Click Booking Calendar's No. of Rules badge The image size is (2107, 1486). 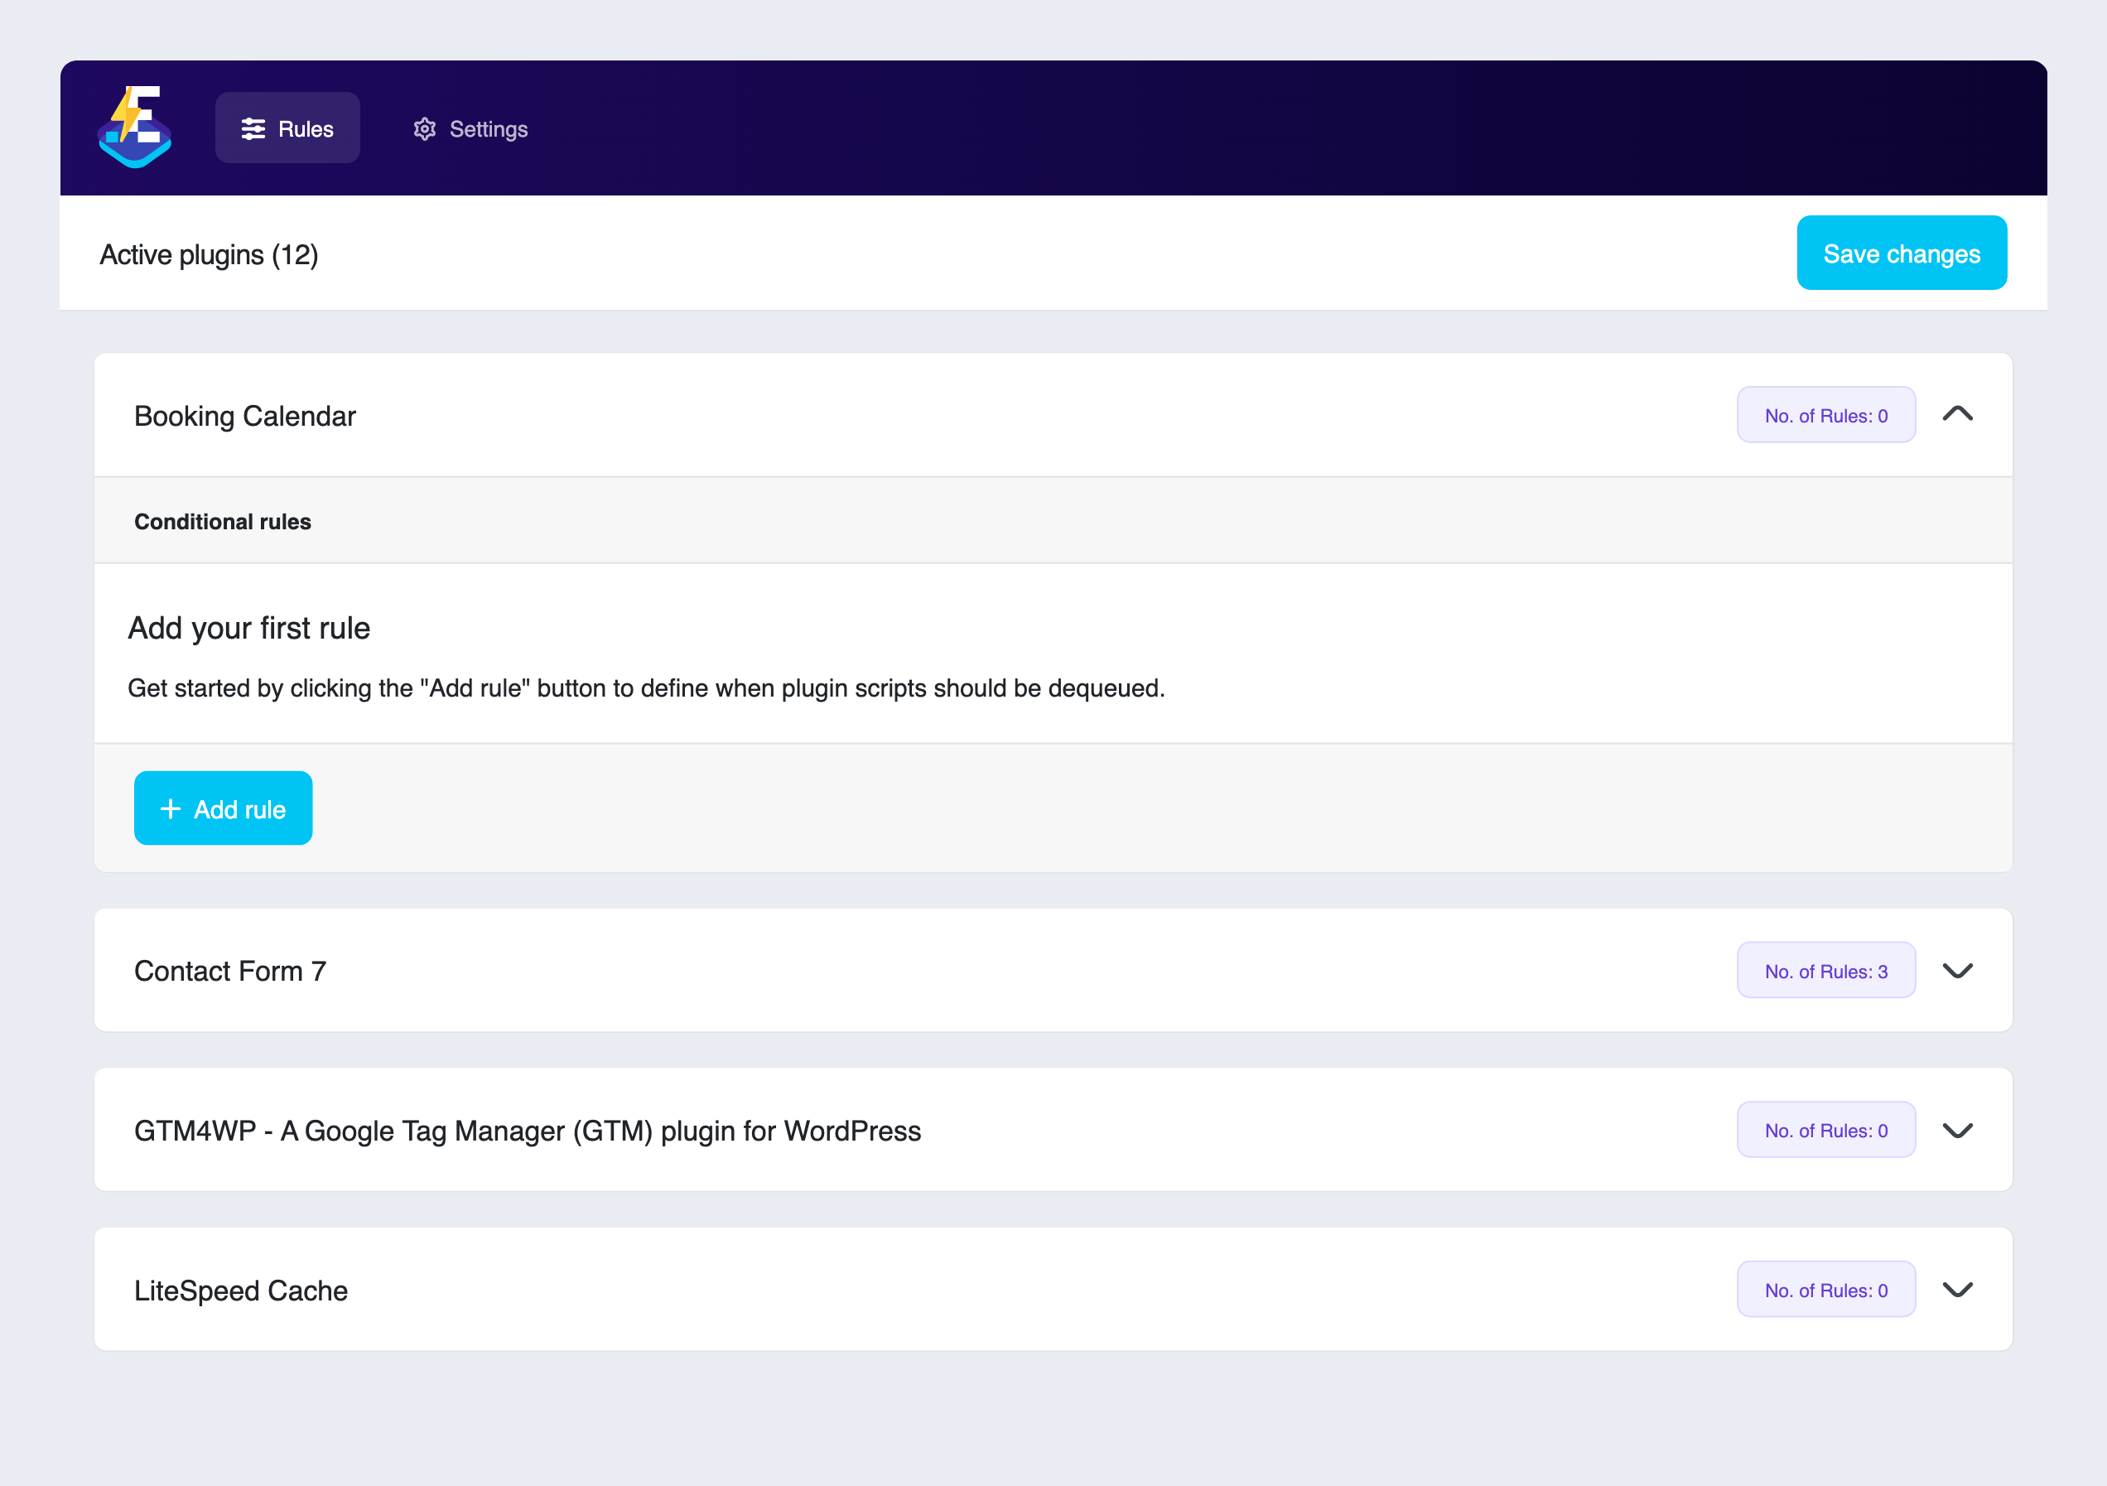tap(1826, 415)
